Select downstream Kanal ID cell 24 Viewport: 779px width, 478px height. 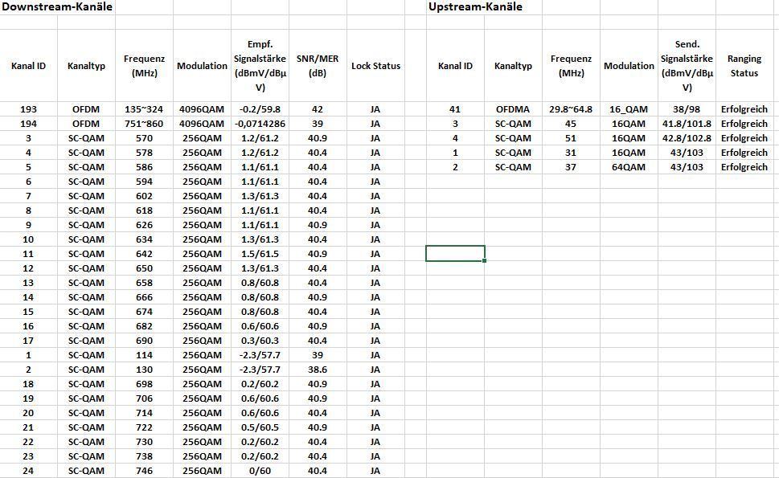(x=28, y=471)
